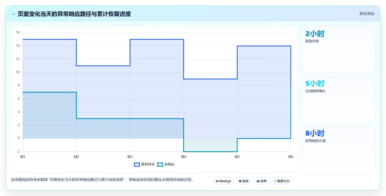Click the 原有状态 legend label
This screenshot has height=196, width=386.
click(x=148, y=164)
